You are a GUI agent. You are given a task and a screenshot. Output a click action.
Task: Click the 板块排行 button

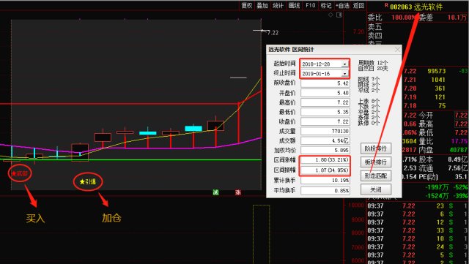pyautogui.click(x=376, y=162)
